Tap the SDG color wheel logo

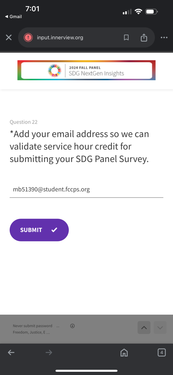[x=55, y=70]
